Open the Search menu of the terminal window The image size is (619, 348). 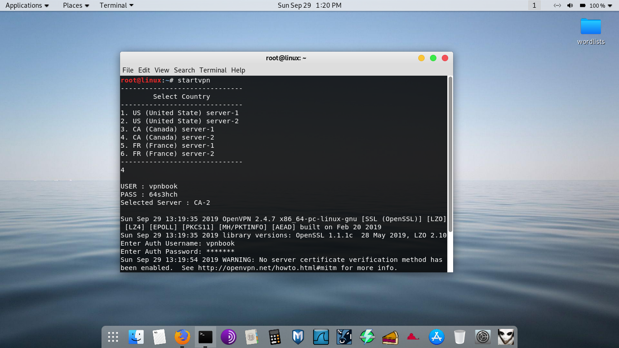pos(184,70)
